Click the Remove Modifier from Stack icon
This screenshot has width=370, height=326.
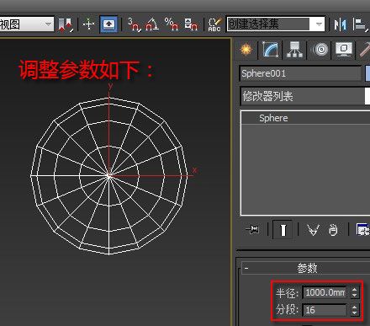point(333,230)
